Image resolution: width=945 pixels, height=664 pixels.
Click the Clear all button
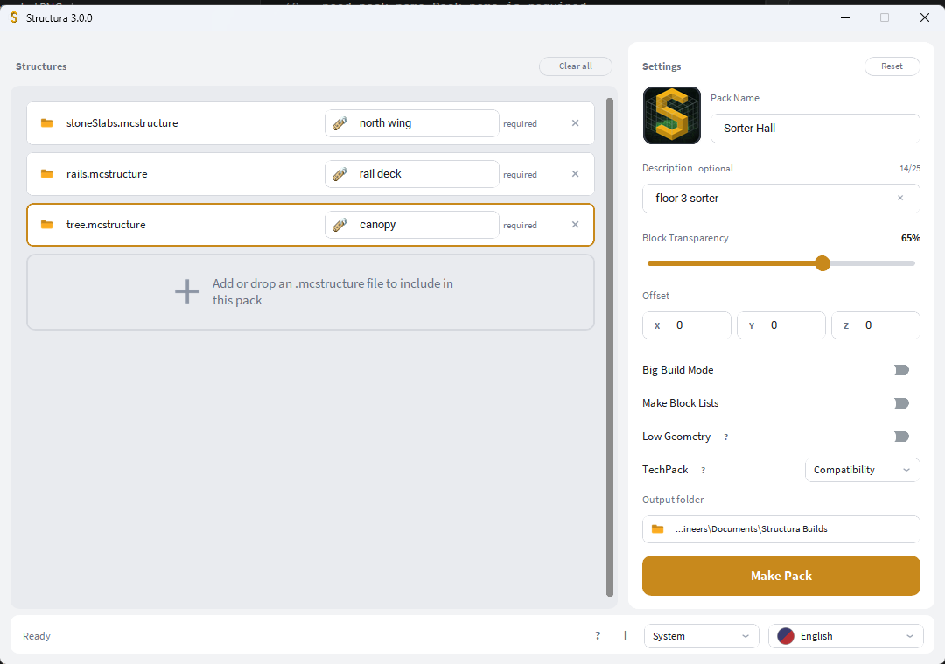[x=575, y=66]
